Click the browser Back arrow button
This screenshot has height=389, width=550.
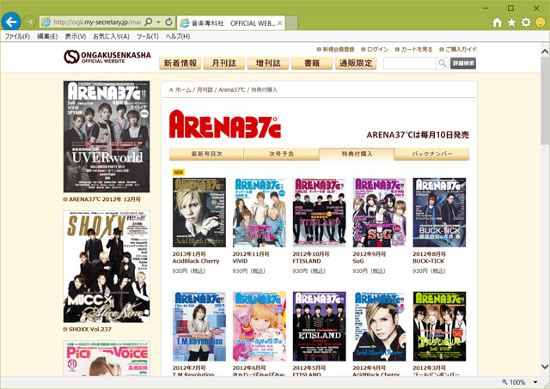click(11, 22)
